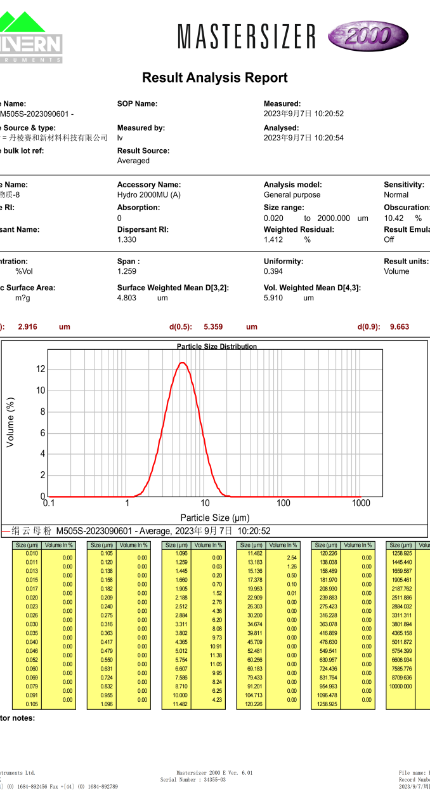Click footer text 'Mastersizer 2000 E Ver. 6.01'

point(214,773)
